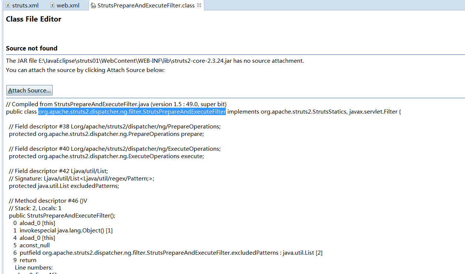This screenshot has height=274, width=465.
Task: Close the StrutsPrepareAndExecuteFilter.class tab
Action: point(199,5)
